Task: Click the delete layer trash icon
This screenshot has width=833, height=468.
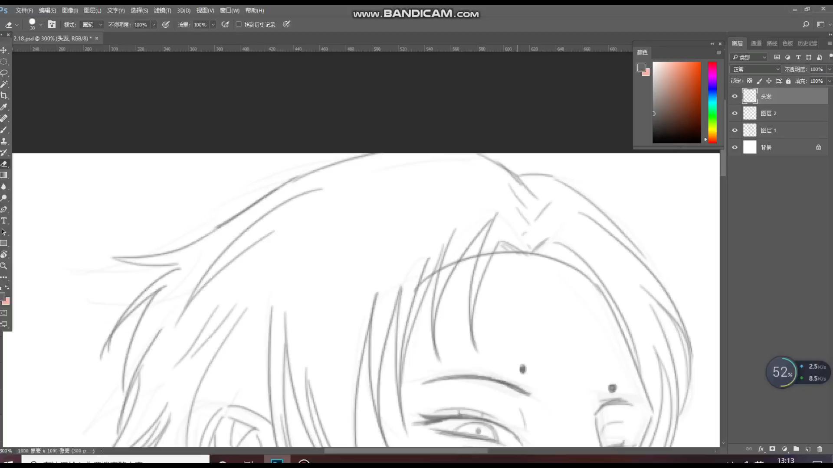Action: 820,449
